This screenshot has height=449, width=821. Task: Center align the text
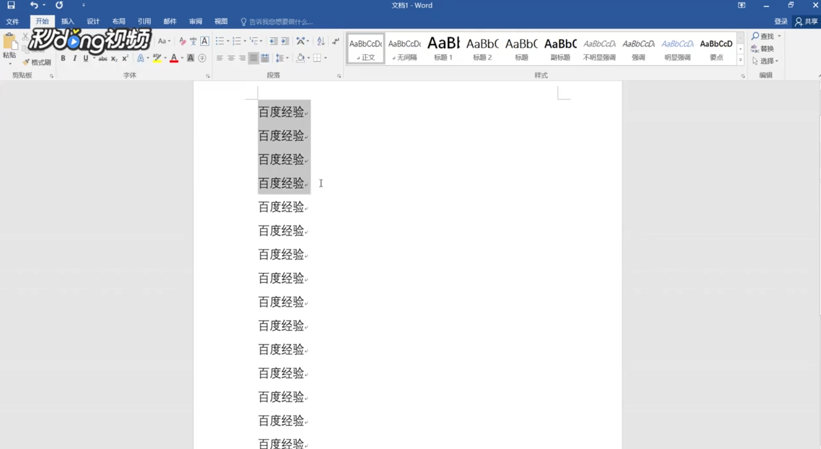click(x=231, y=58)
